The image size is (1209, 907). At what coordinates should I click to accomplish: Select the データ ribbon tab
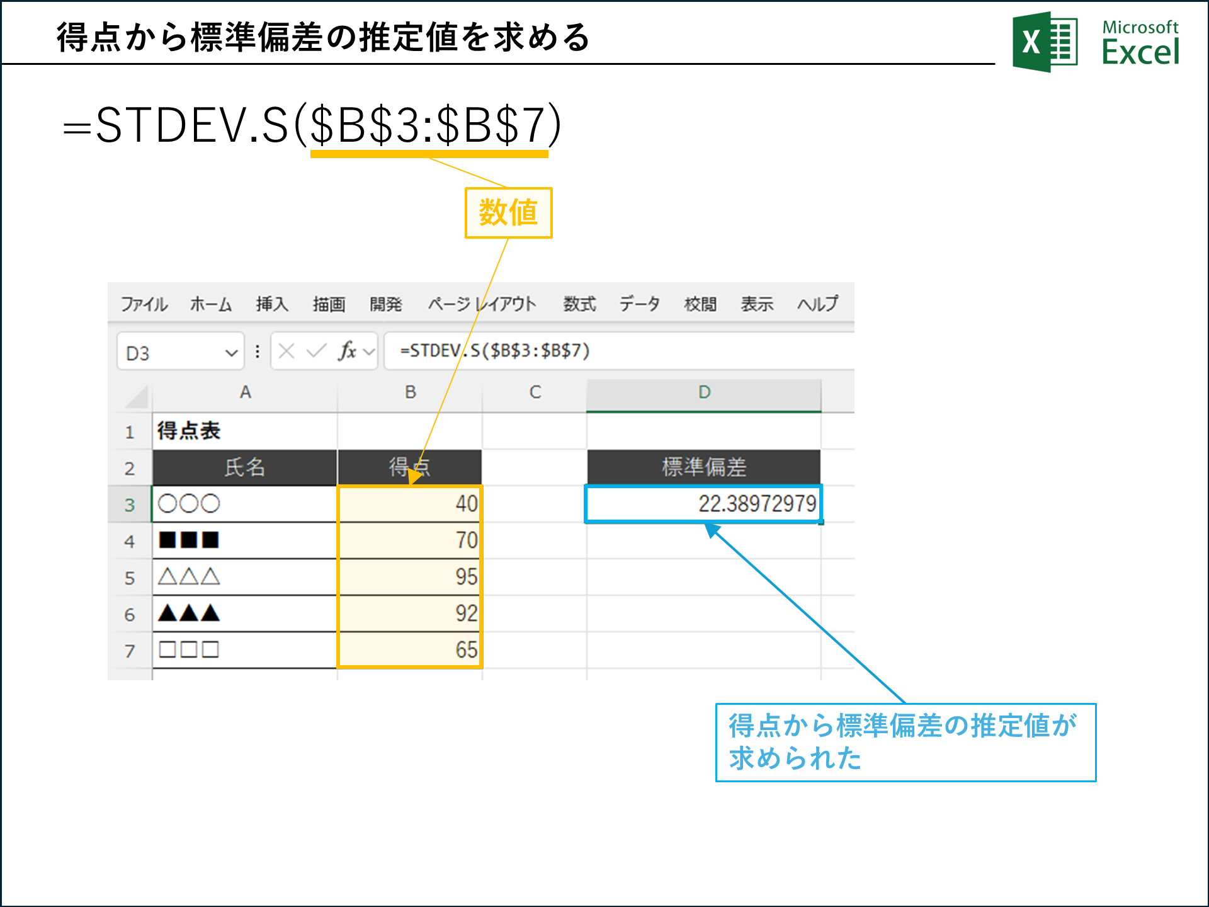[640, 304]
